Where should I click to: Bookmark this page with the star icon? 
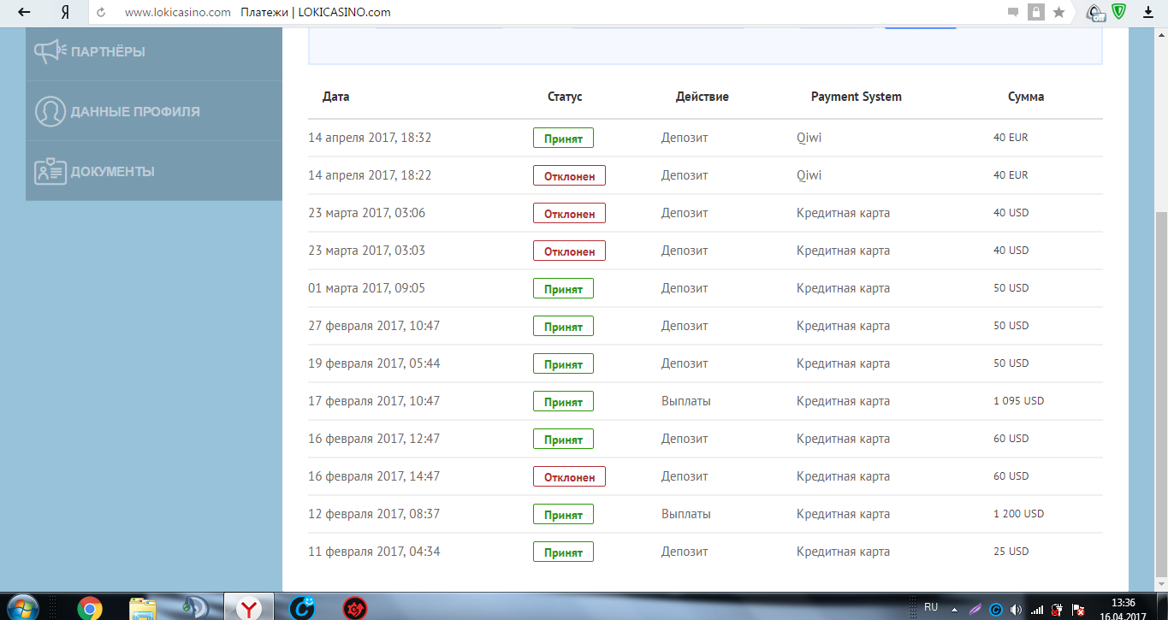[x=1058, y=13]
